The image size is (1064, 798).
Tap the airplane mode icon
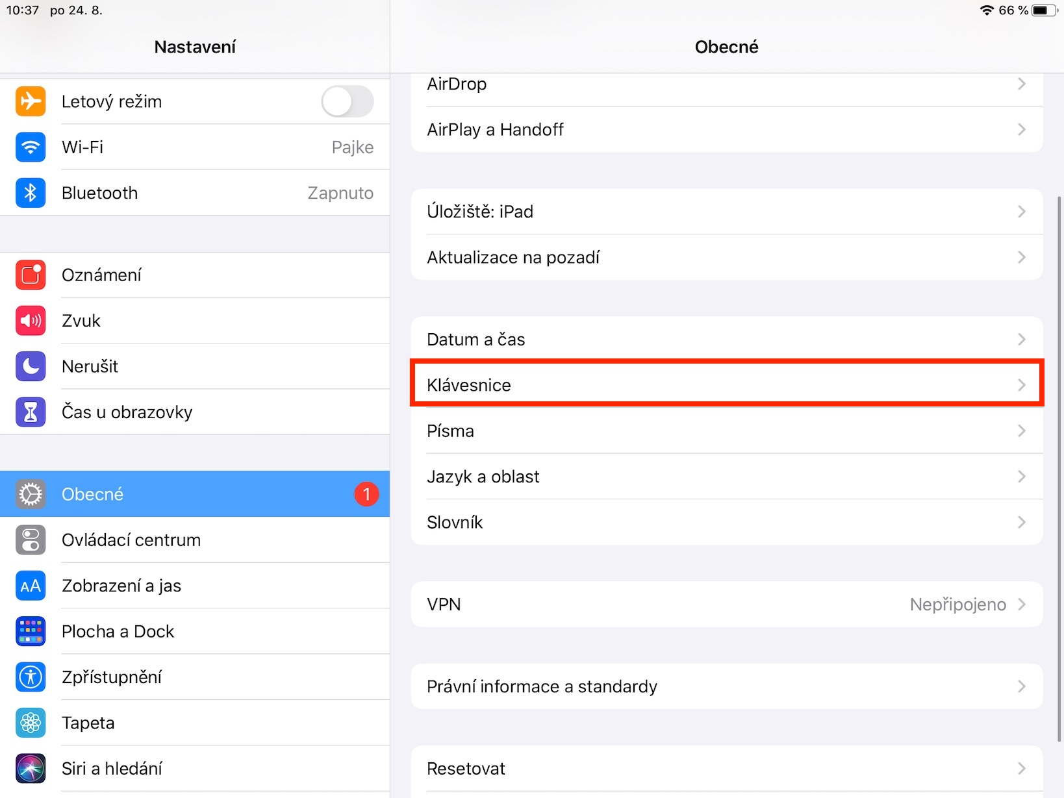pos(31,101)
